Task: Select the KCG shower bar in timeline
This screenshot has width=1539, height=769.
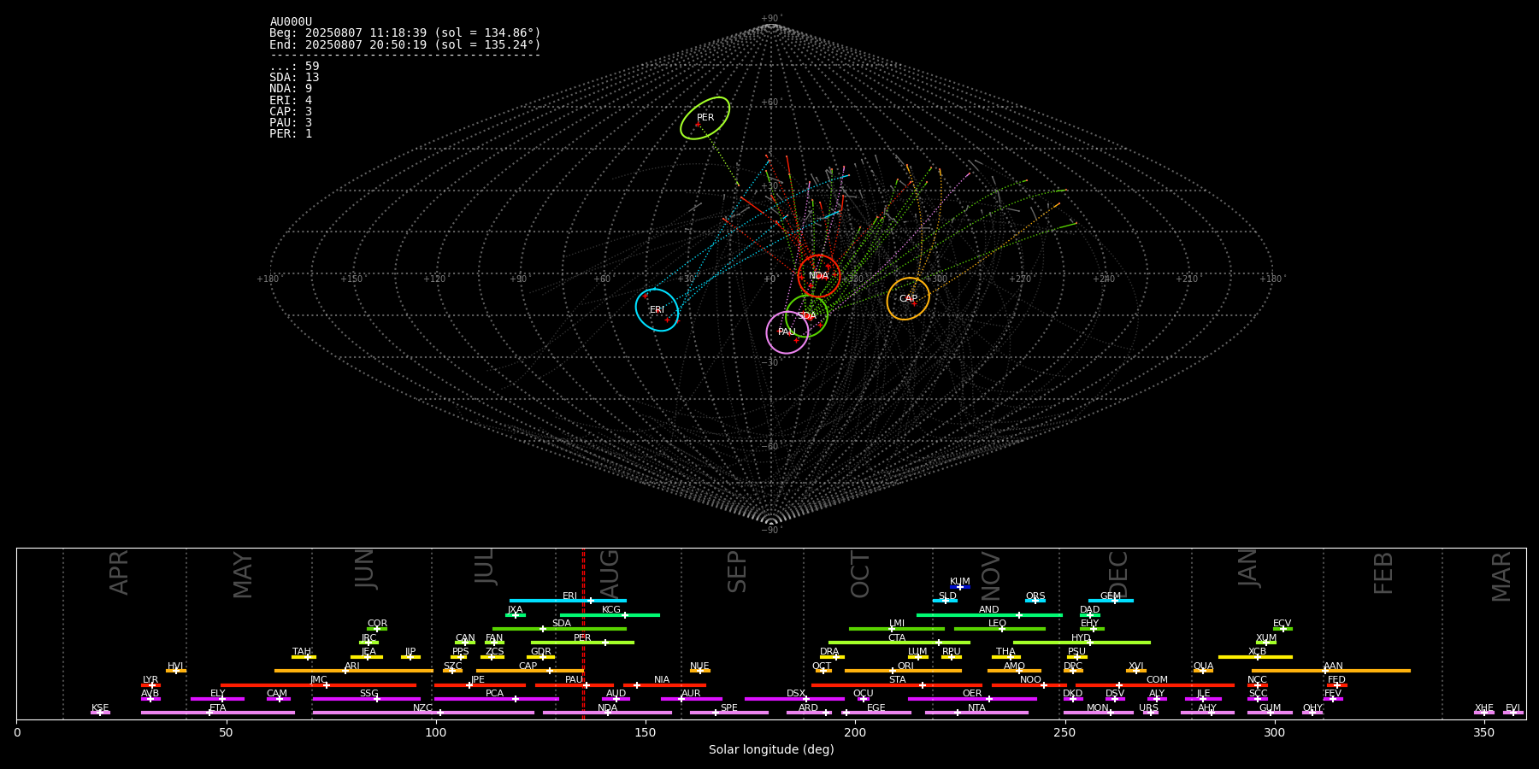Action: tap(610, 615)
